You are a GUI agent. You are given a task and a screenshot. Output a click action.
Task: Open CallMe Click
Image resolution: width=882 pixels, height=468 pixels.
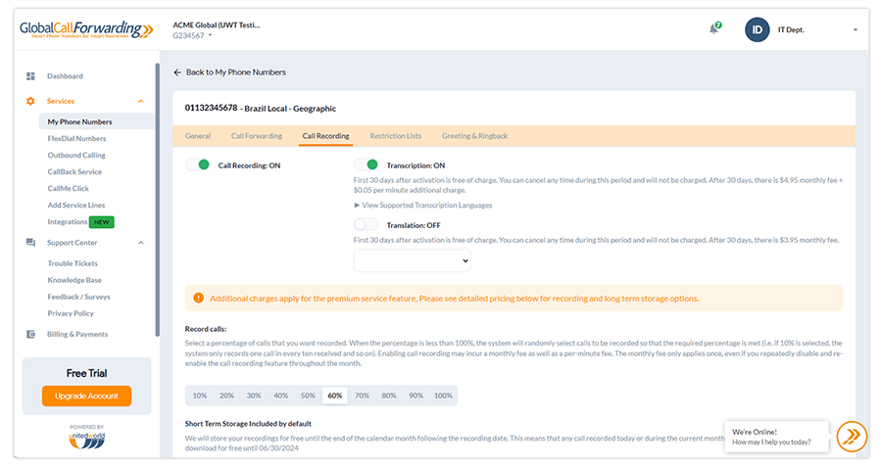[x=68, y=189]
